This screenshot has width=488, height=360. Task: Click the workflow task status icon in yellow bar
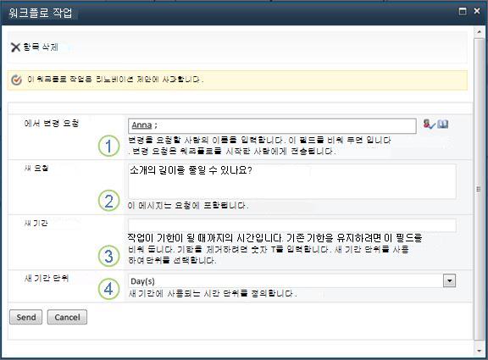pyautogui.click(x=16, y=80)
